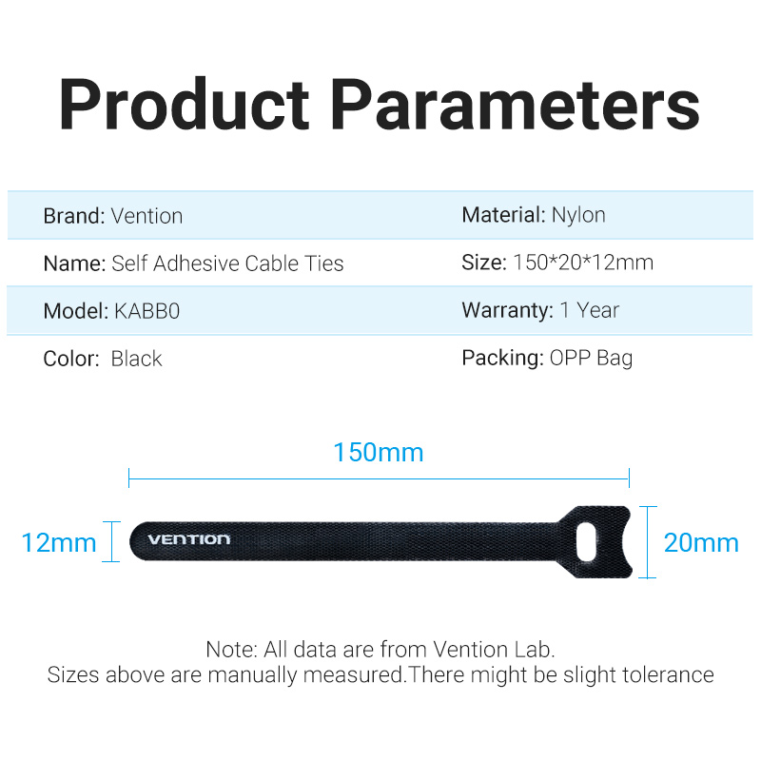761x761 pixels.
Task: Click the 150mm horizontal dimension line
Action: [x=379, y=478]
